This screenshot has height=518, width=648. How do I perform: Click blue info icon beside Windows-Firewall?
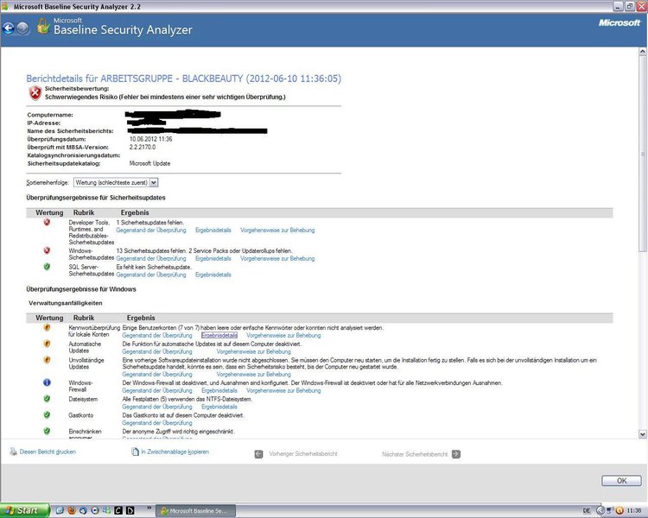pyautogui.click(x=47, y=382)
